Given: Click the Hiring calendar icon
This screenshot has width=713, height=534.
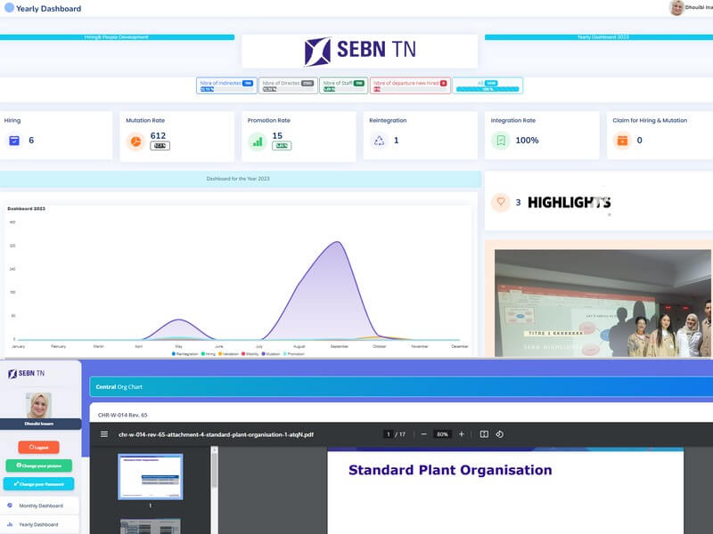Looking at the screenshot, I should coord(14,141).
